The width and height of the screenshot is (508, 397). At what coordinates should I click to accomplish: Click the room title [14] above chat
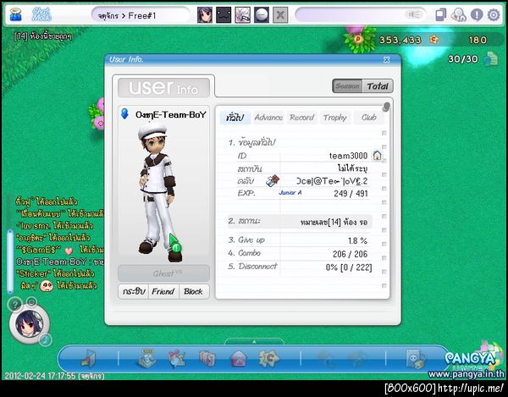coord(43,36)
